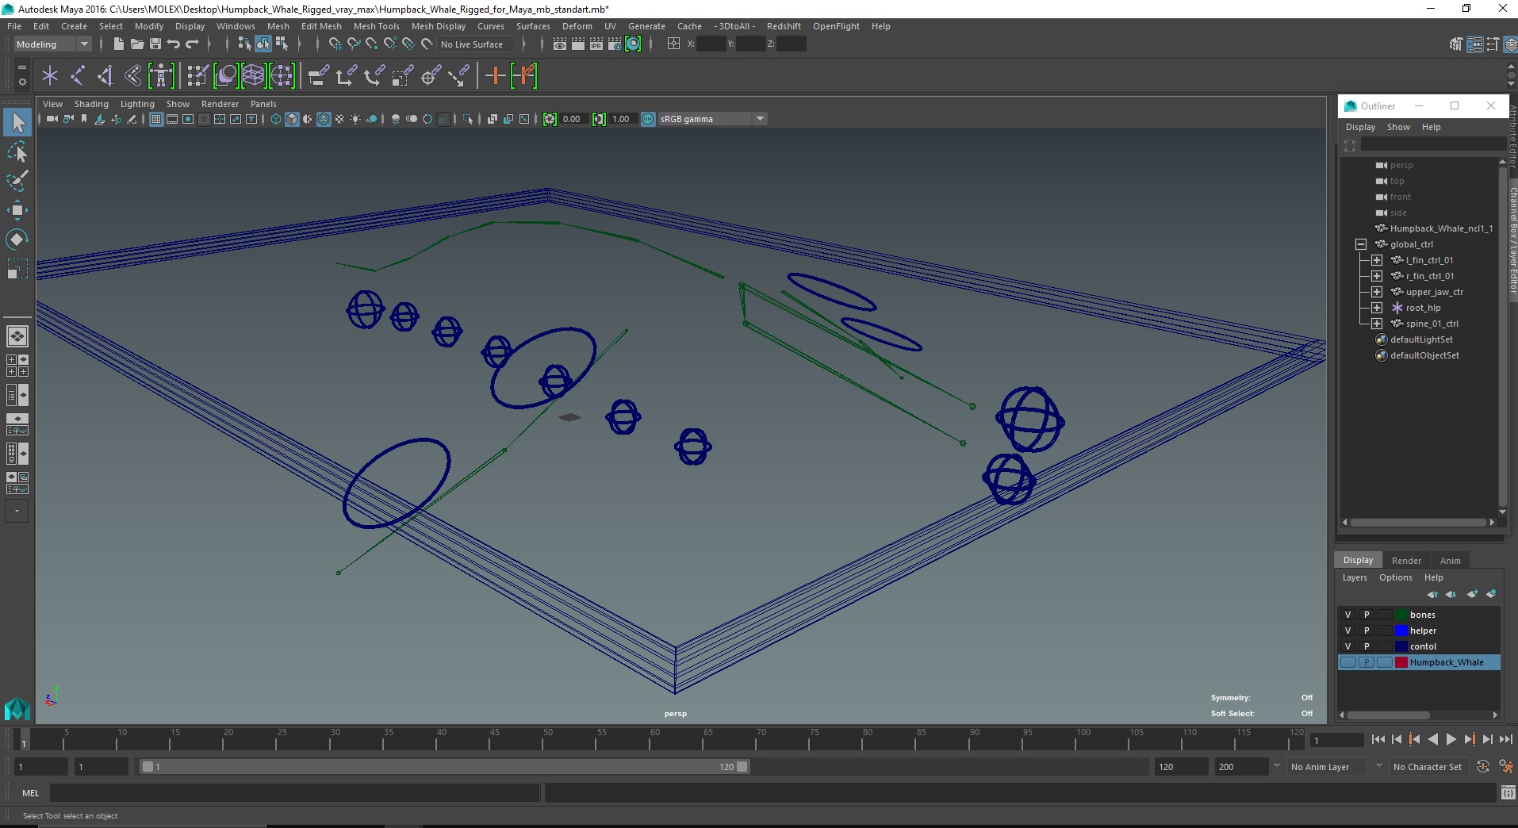Click the IK Handle shelf icon

[x=105, y=76]
